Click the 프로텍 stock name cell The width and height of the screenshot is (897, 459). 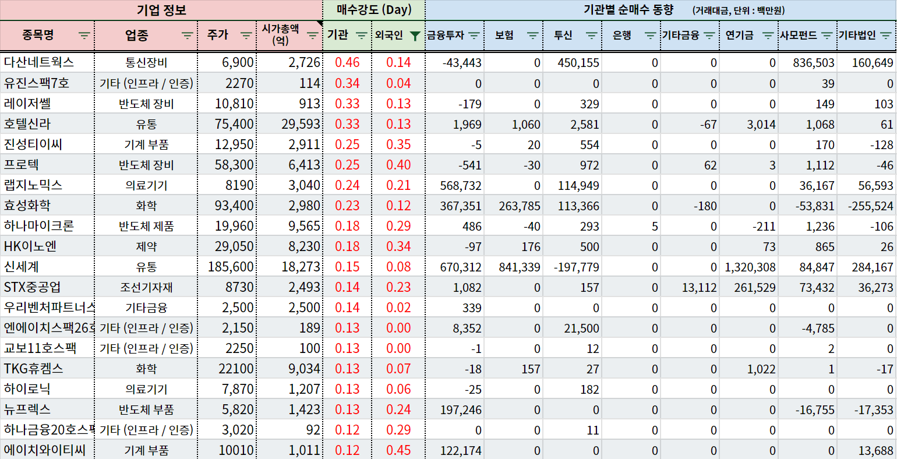[x=47, y=164]
